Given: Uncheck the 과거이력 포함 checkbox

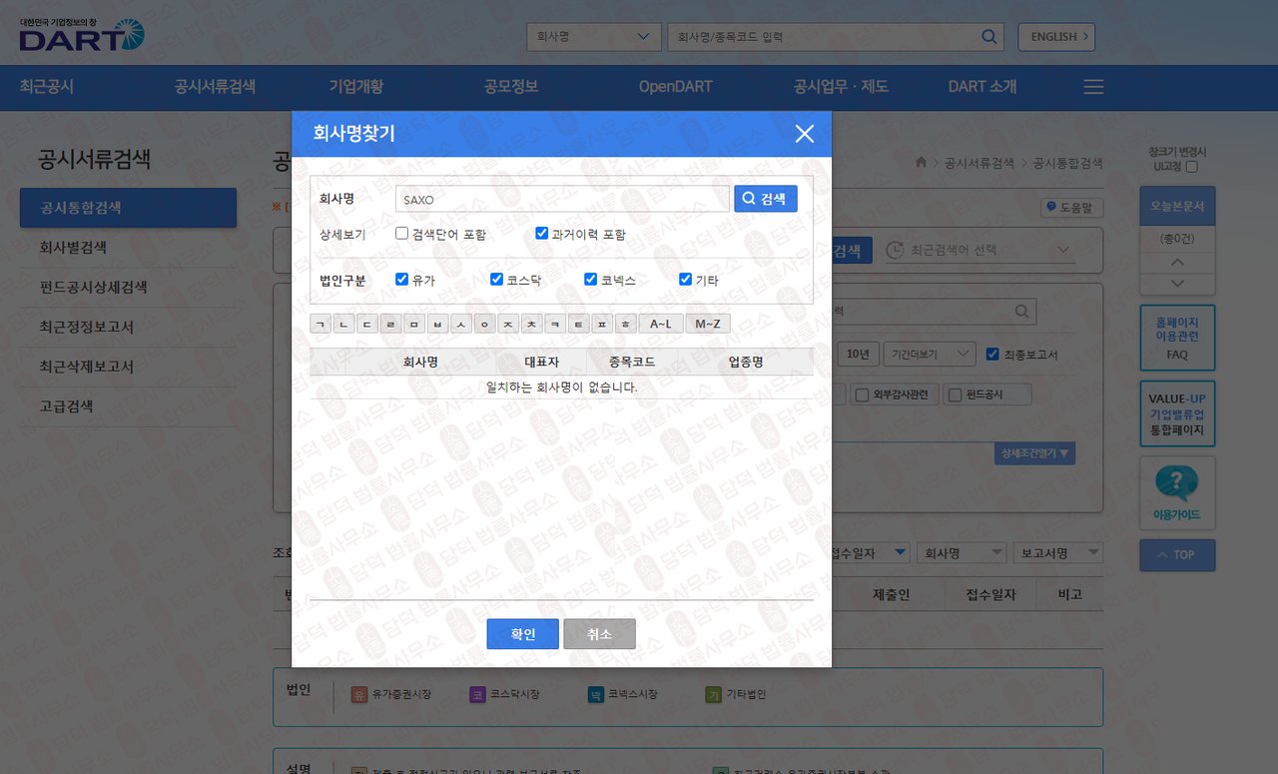Looking at the screenshot, I should [x=541, y=234].
